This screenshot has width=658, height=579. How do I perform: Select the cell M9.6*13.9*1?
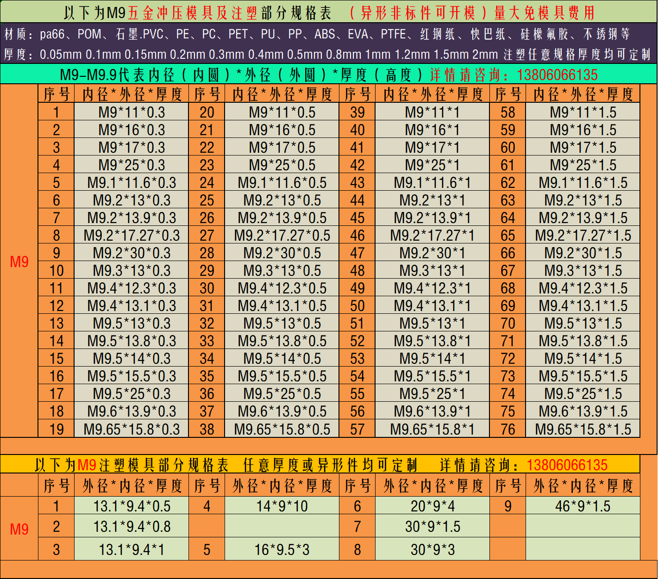[432, 411]
